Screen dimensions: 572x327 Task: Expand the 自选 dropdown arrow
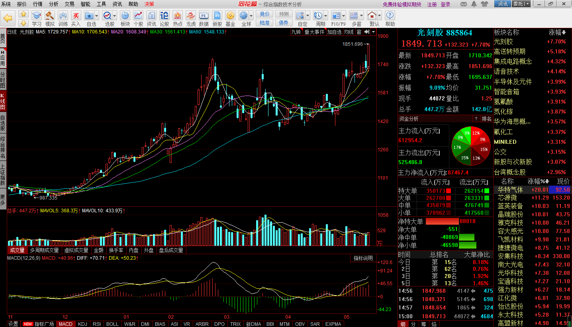click(x=97, y=16)
